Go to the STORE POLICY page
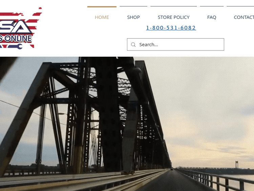 (174, 17)
